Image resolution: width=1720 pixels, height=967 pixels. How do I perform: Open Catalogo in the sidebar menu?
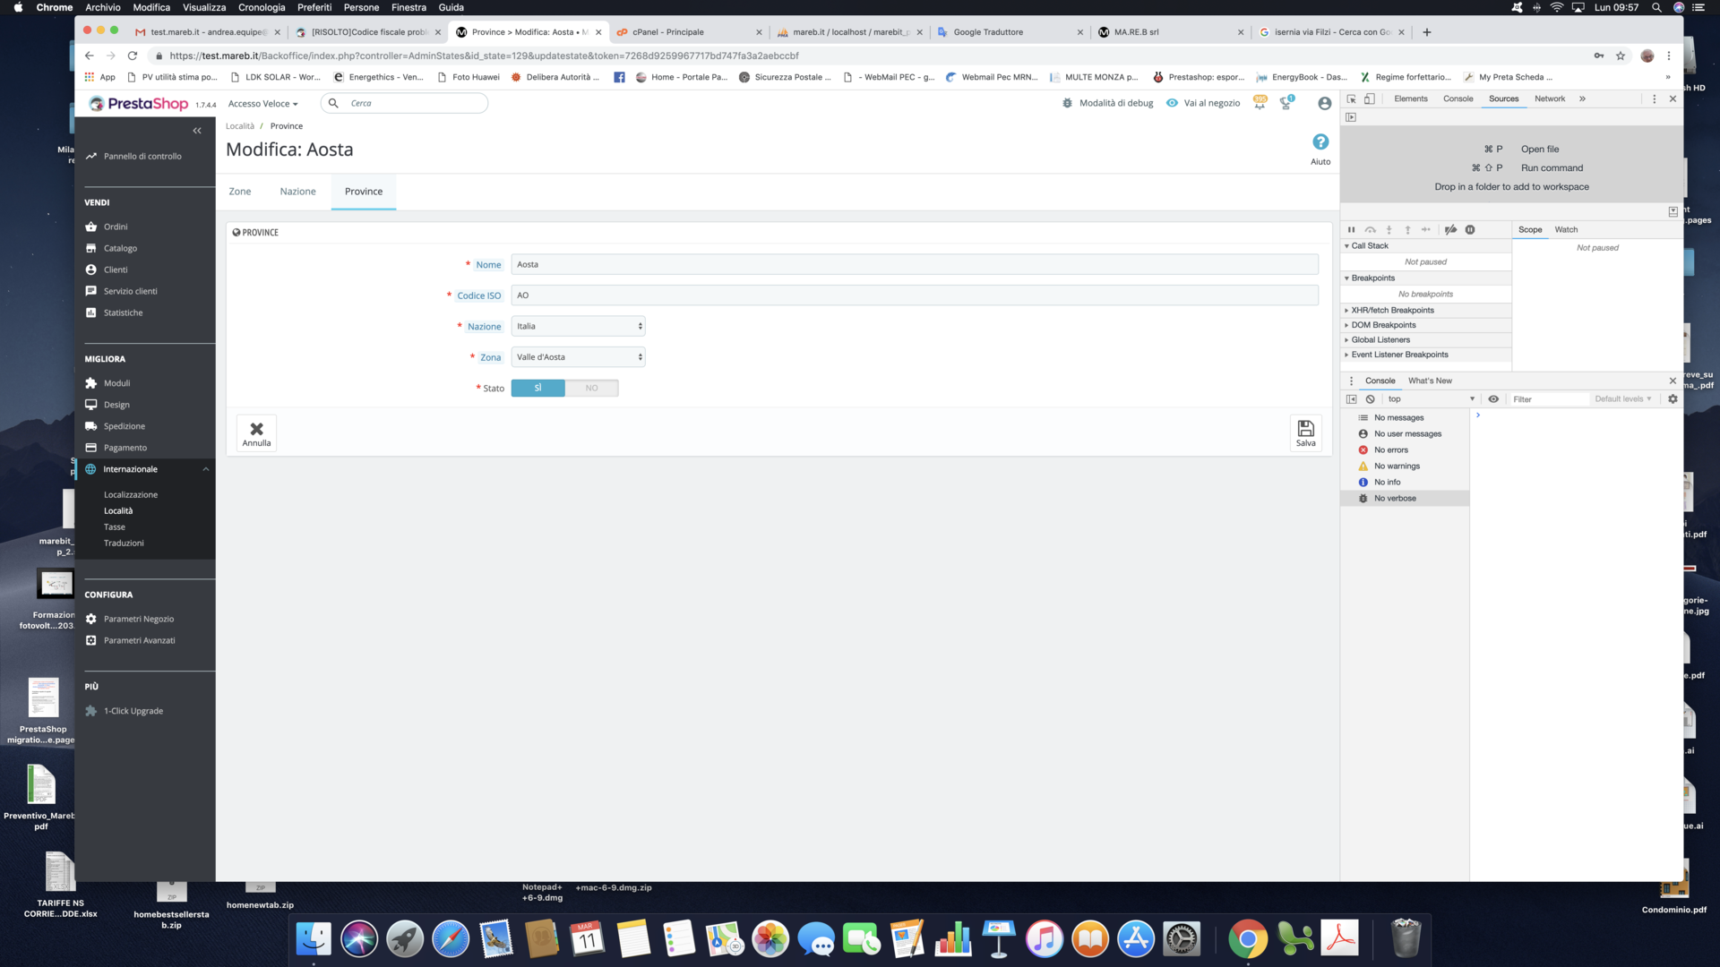tap(120, 248)
